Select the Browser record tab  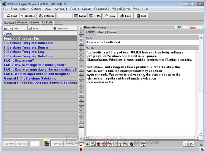pos(112,32)
